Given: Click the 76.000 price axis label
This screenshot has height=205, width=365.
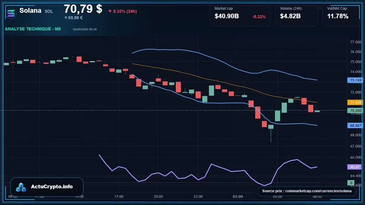Looking at the screenshot, I should 355,52.
